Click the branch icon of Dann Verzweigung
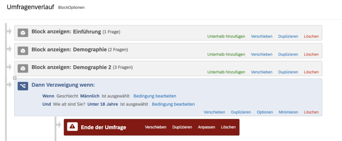Image resolution: width=342 pixels, height=141 pixels. pos(23,86)
